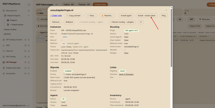Open the Настройки gear icon
The image size is (215, 108).
coord(4,73)
